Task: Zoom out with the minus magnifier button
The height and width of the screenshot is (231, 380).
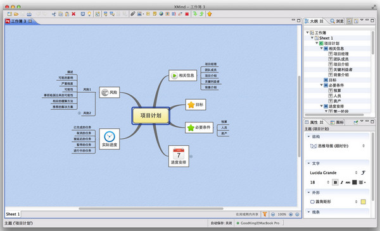Action: point(273,215)
